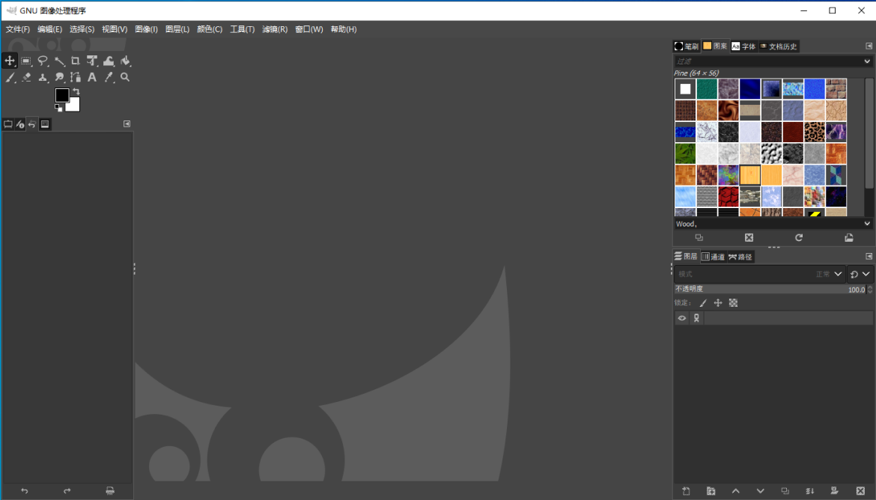
Task: Open the black foreground color swatch
Action: (x=61, y=95)
